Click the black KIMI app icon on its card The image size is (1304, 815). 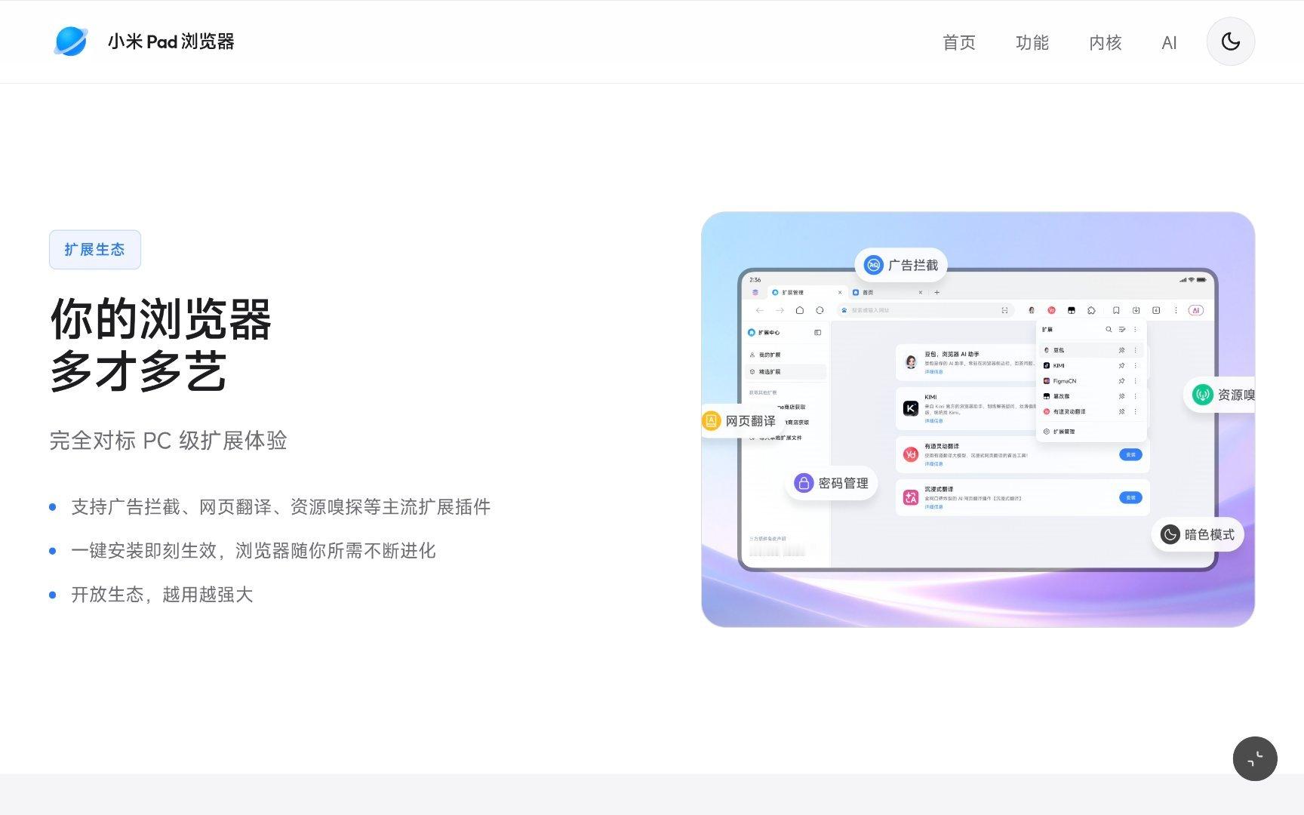911,408
